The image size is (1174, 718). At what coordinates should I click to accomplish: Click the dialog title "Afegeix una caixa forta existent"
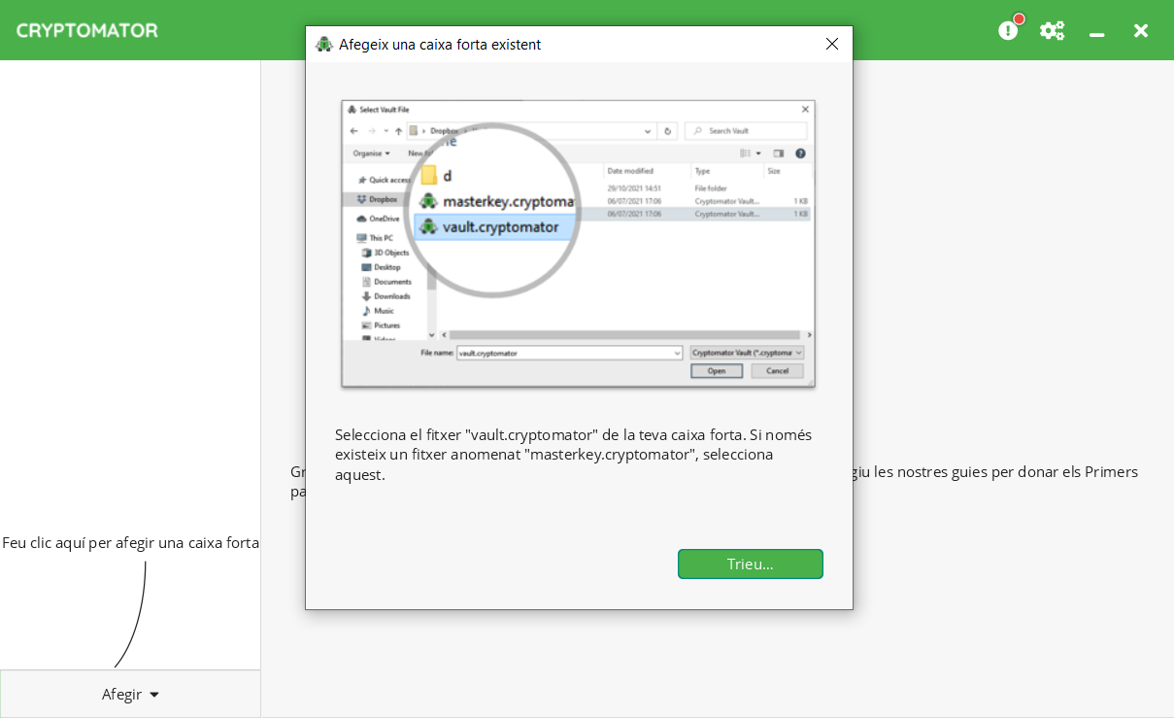tap(440, 44)
